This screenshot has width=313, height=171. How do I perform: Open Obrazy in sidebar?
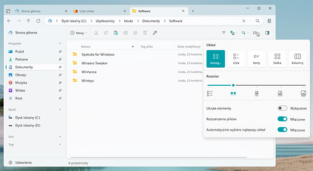(35, 75)
